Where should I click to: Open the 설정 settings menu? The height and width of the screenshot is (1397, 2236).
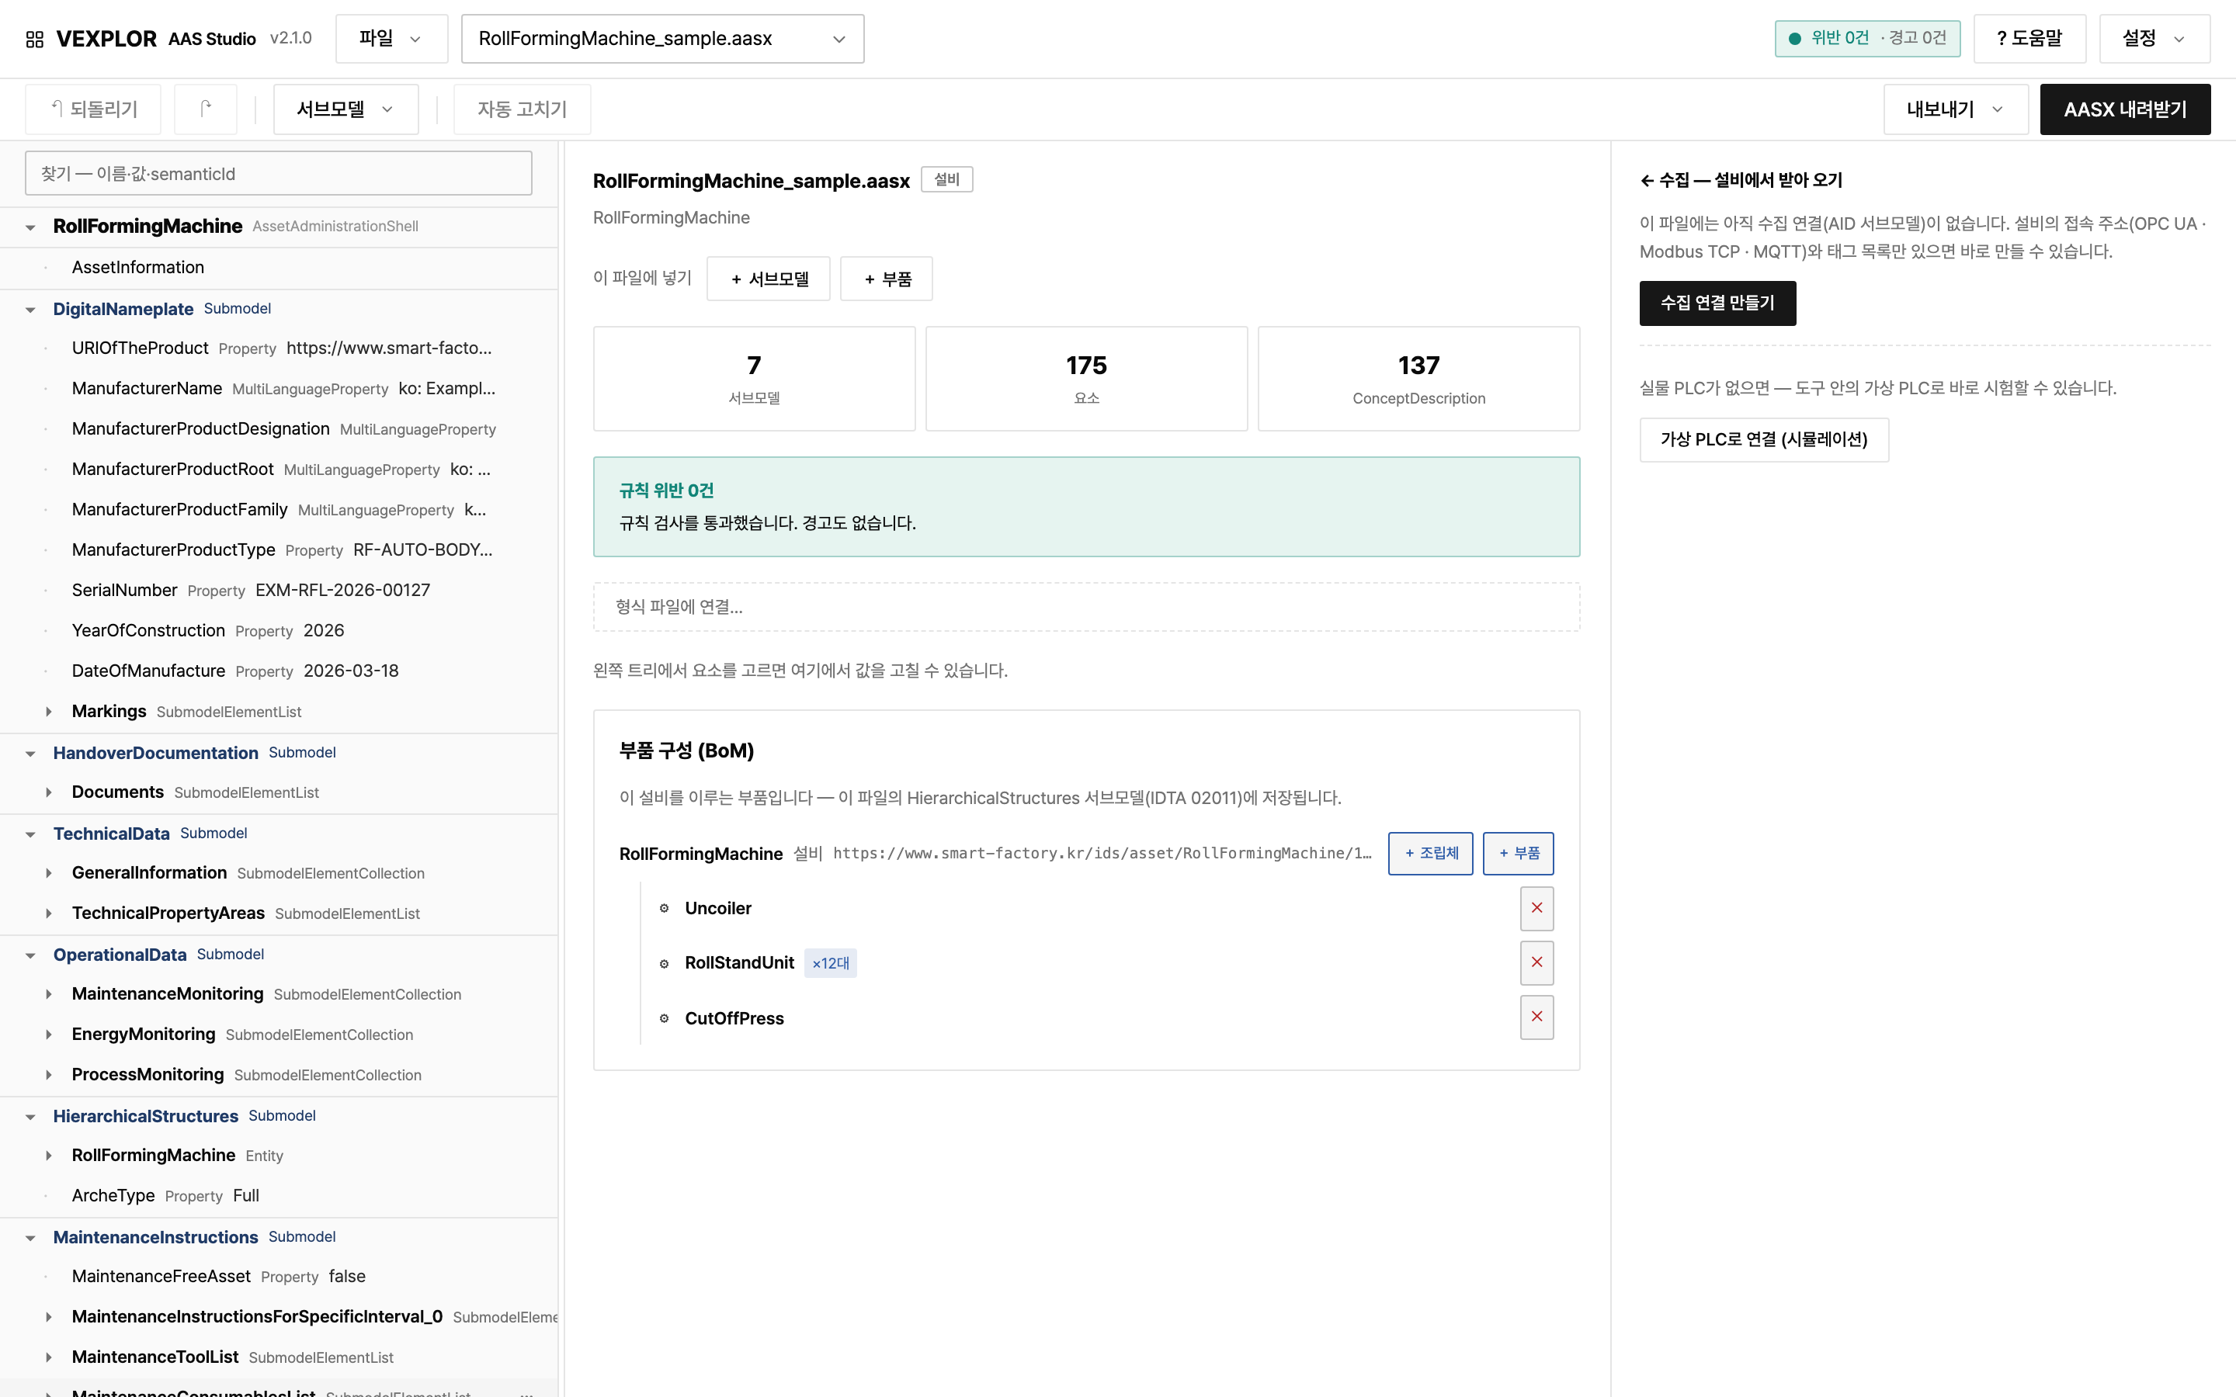[2154, 39]
